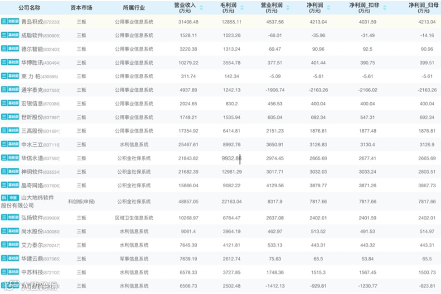Viewport: 441px width, 294px height.
Task: Open company 中水三立(837116)
Action: tap(40, 145)
